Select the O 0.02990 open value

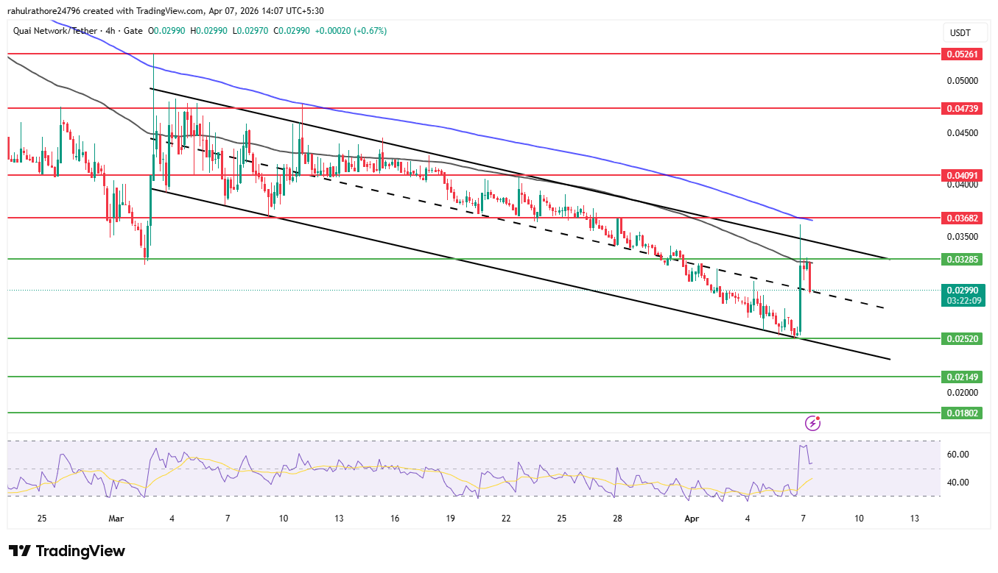pyautogui.click(x=167, y=32)
